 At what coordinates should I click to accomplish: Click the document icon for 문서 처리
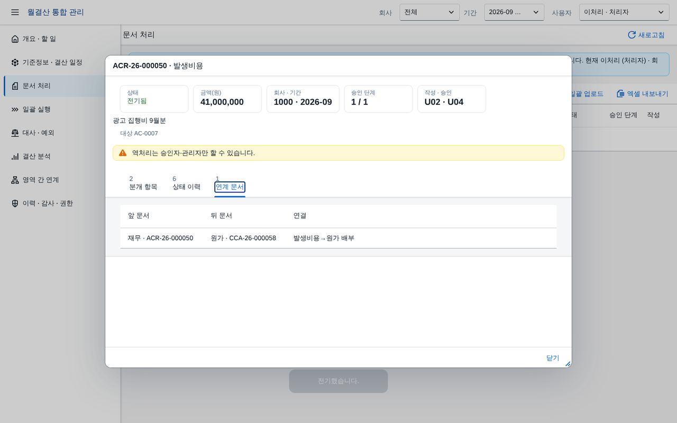[15, 86]
